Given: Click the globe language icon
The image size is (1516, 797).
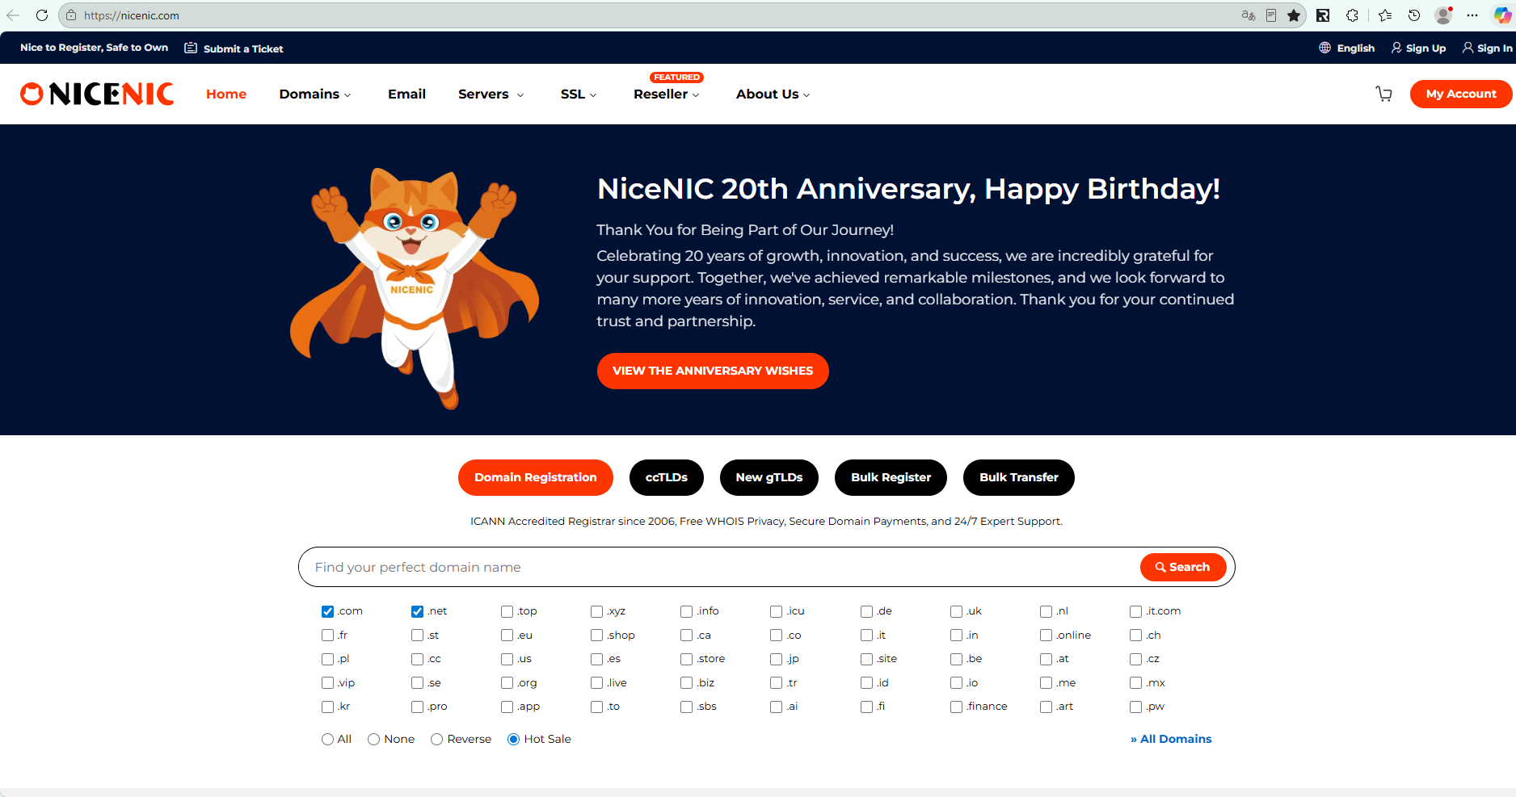Looking at the screenshot, I should 1325,48.
